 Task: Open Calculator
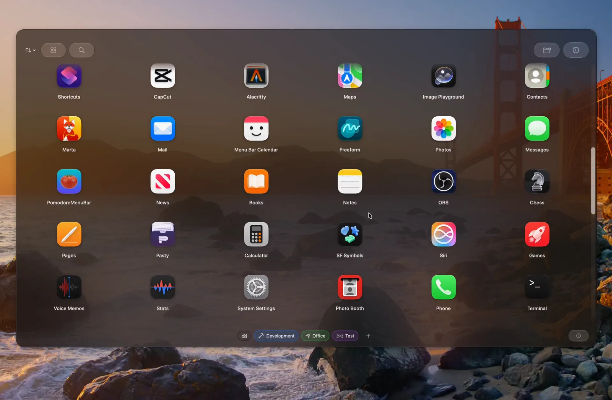coord(256,235)
